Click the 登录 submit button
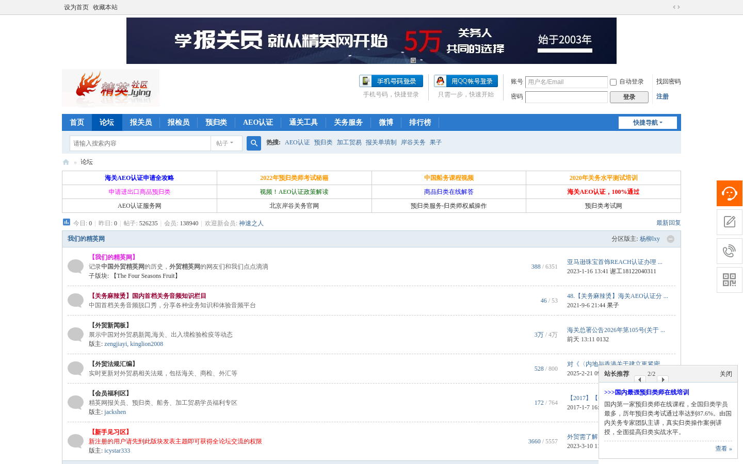 pyautogui.click(x=629, y=97)
